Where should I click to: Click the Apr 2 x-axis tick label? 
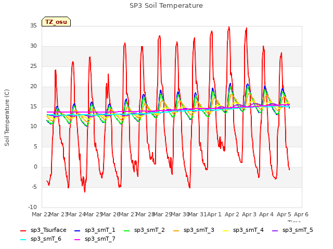tap(232, 214)
